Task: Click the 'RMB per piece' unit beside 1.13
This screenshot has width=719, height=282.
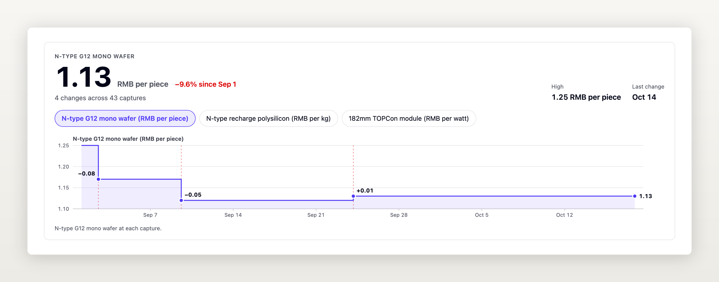Action: tap(143, 84)
